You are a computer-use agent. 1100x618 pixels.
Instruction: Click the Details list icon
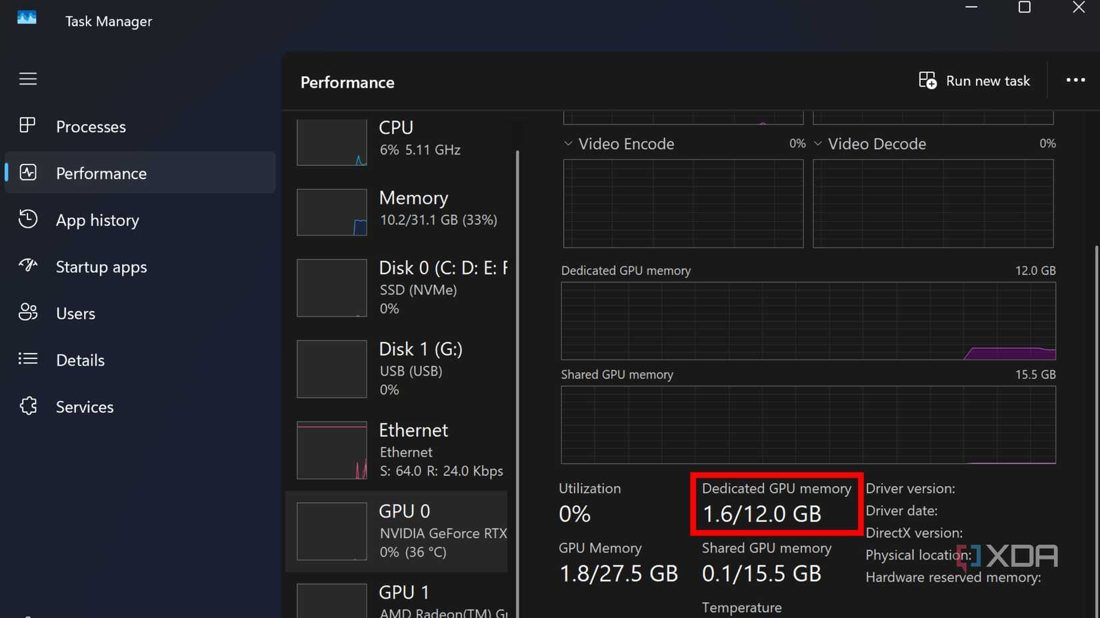point(28,359)
